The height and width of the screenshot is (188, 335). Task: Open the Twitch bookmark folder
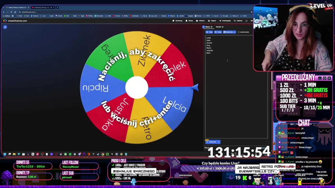click(243, 16)
